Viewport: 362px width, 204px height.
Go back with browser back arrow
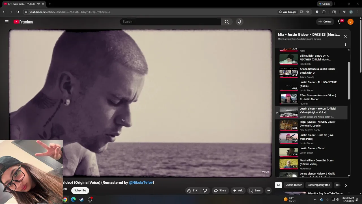tap(4, 12)
